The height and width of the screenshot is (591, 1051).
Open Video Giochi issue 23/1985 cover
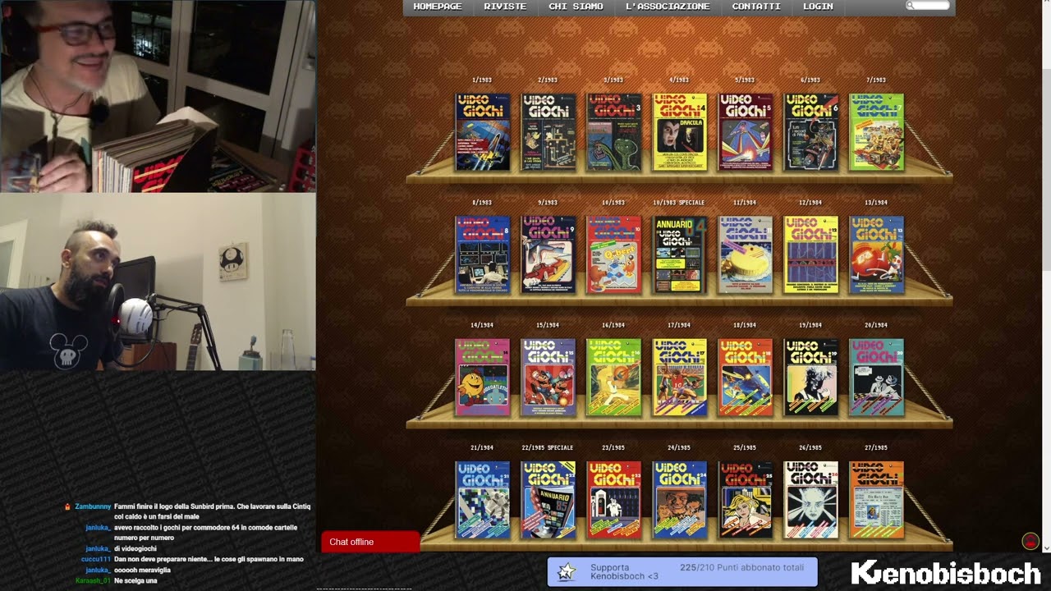pyautogui.click(x=614, y=500)
